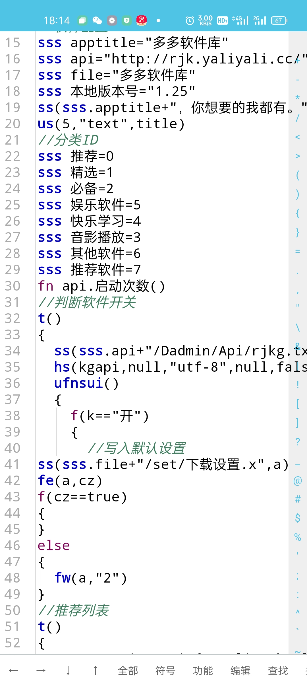Viewport: 307px width, 683px height.
Task: Tap the 查找 find button
Action: (278, 670)
